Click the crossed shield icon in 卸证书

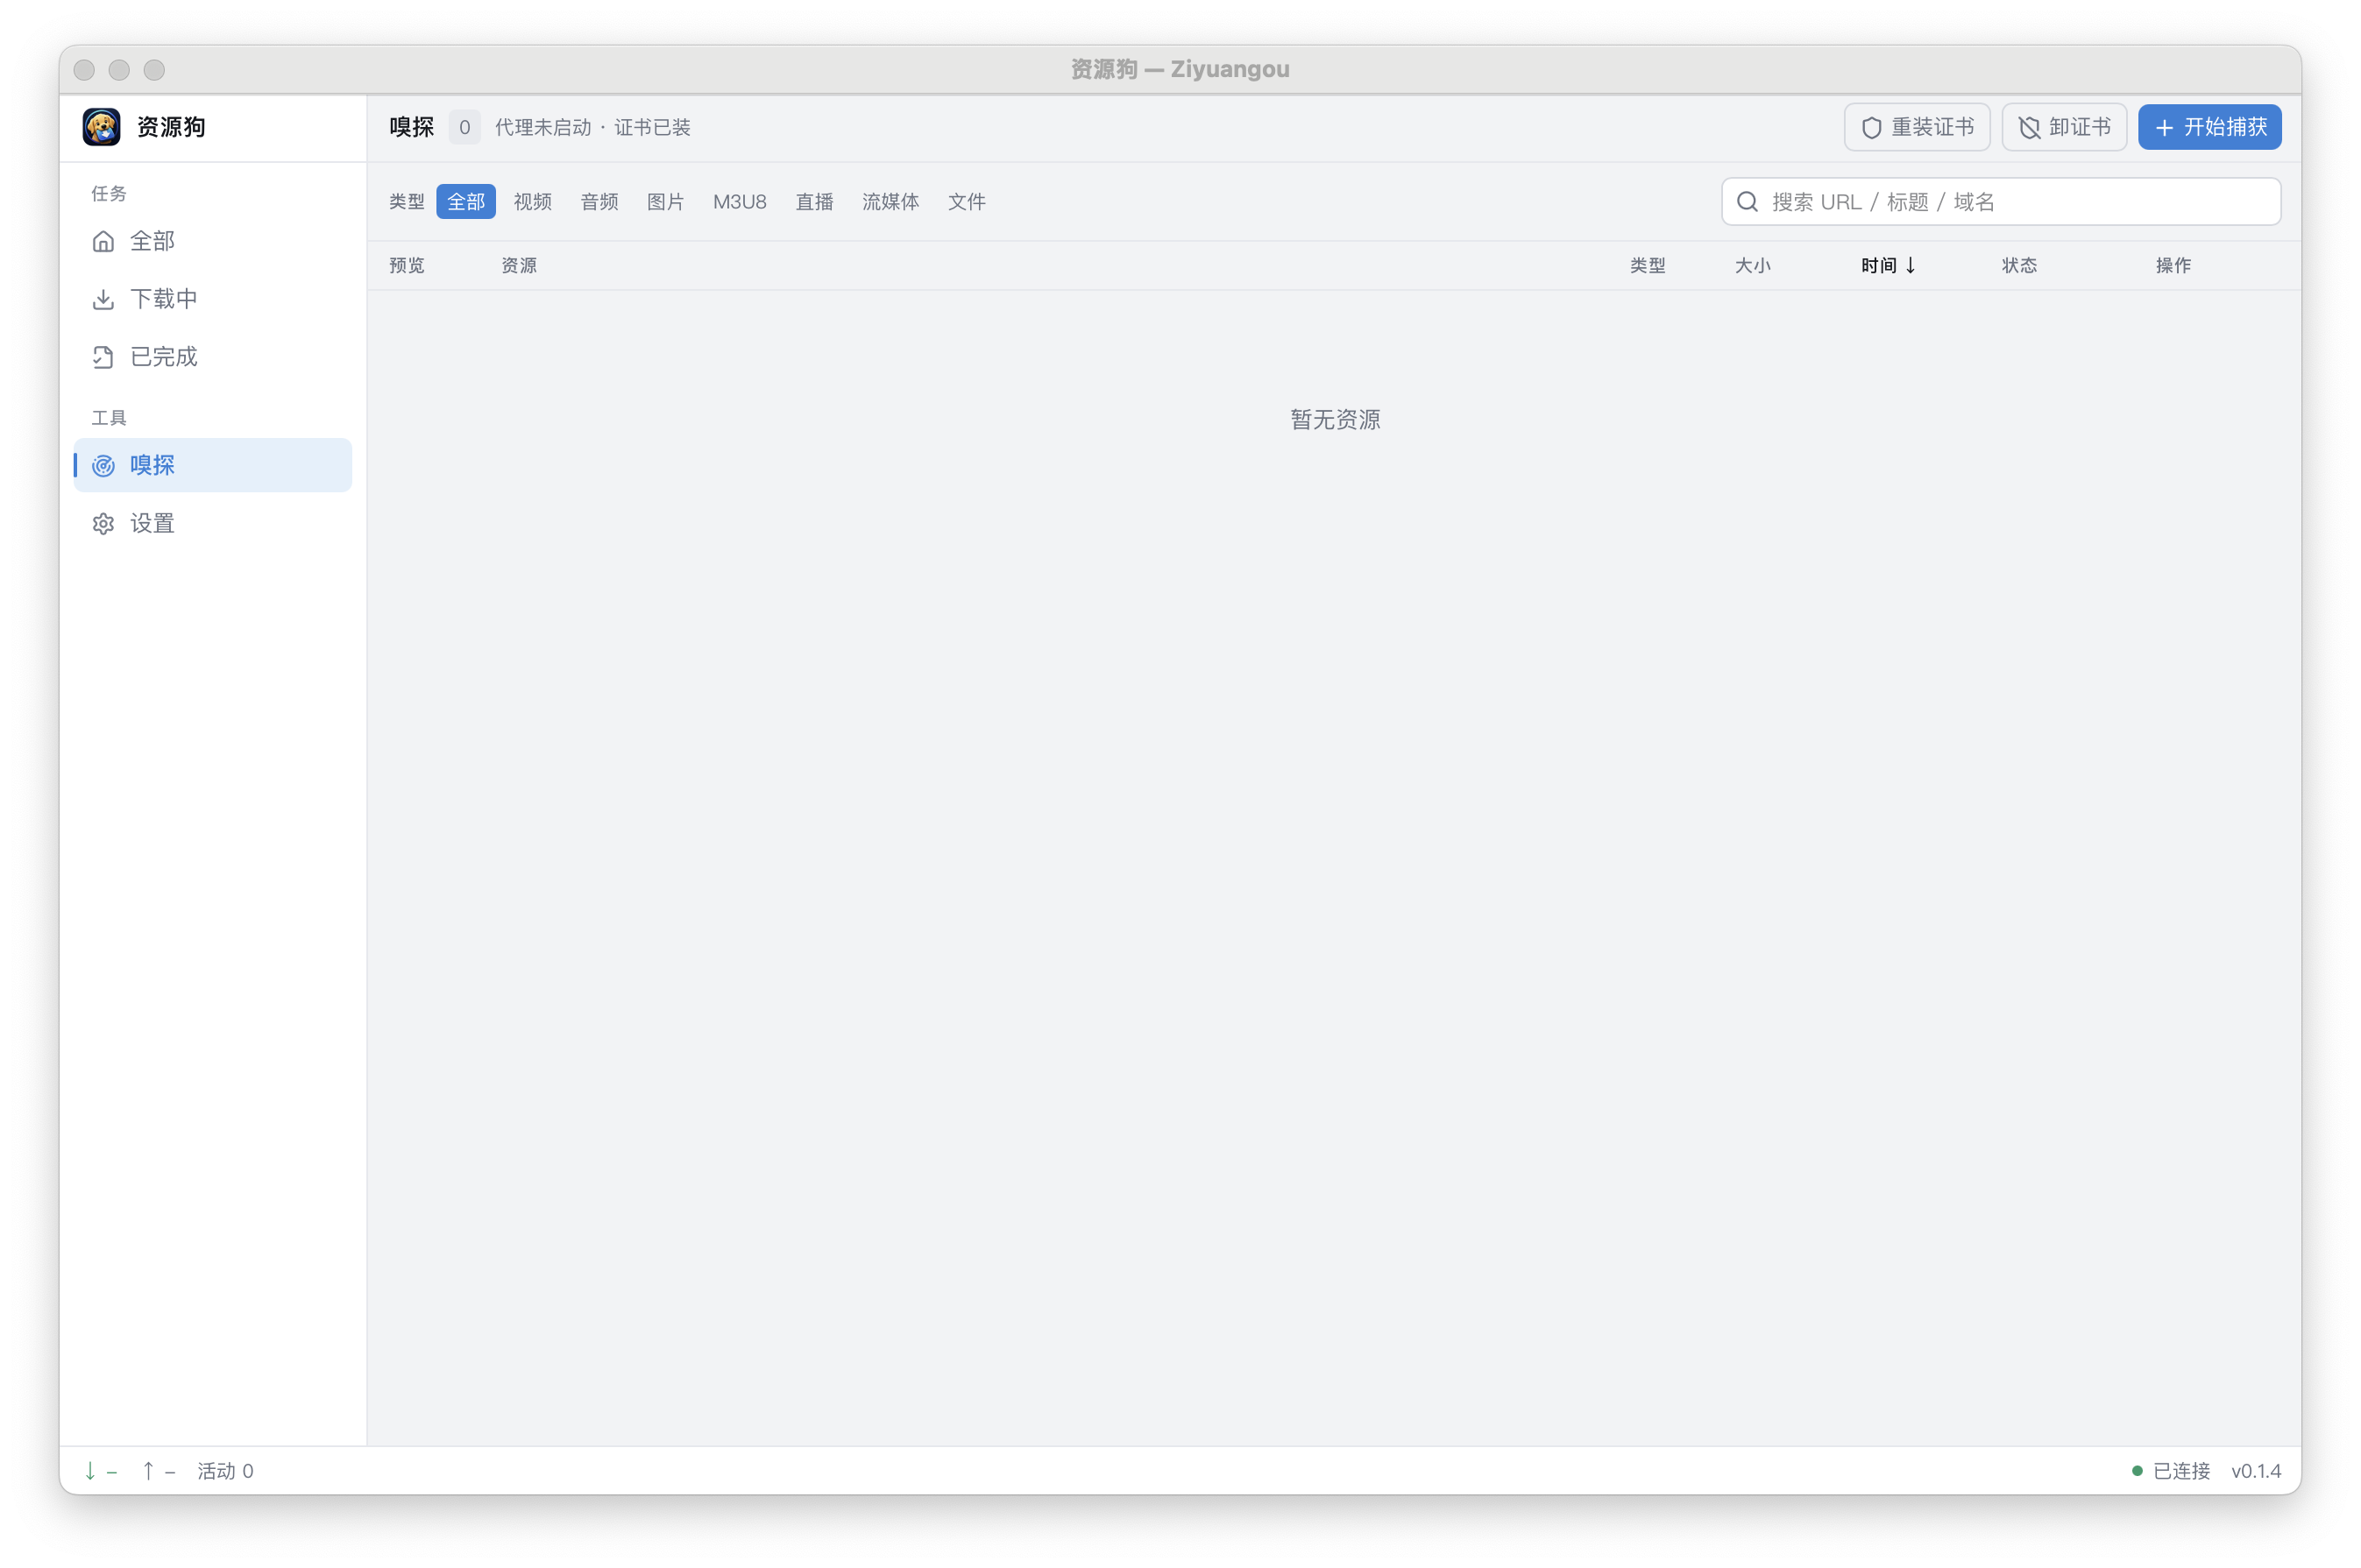2029,128
